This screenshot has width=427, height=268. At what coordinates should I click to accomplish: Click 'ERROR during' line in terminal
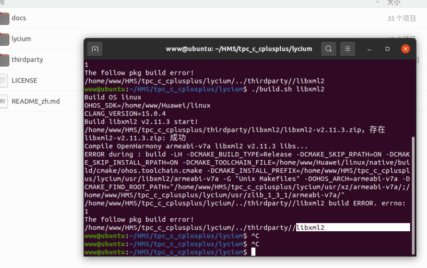(x=247, y=154)
